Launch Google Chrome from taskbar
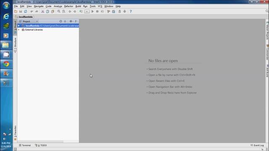This screenshot has height=151, width=269. click(x=6, y=64)
